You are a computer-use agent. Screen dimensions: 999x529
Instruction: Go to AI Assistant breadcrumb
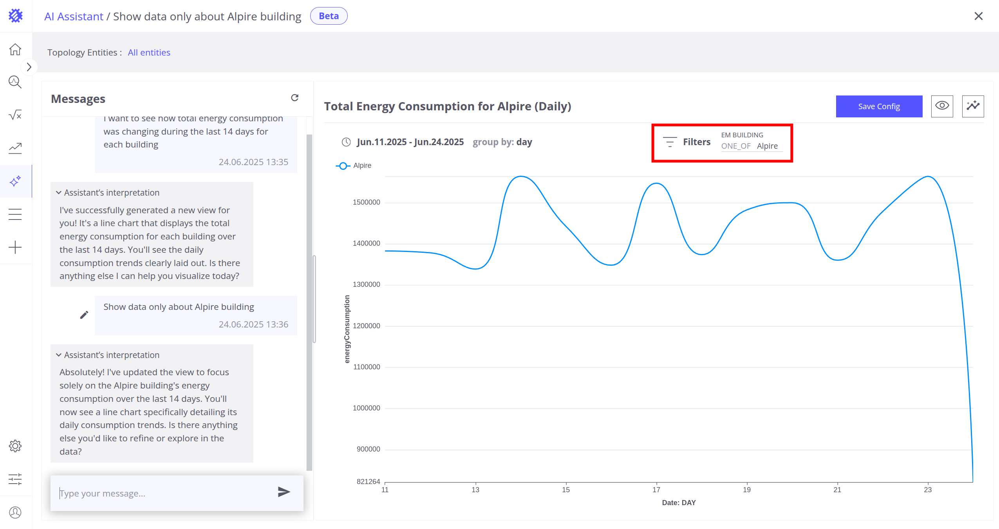tap(74, 16)
